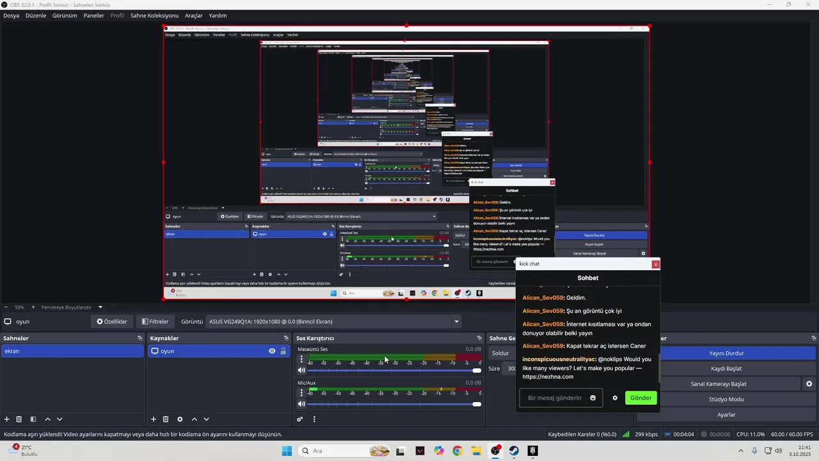
Task: Click the microphone tray icon
Action: pos(754,451)
